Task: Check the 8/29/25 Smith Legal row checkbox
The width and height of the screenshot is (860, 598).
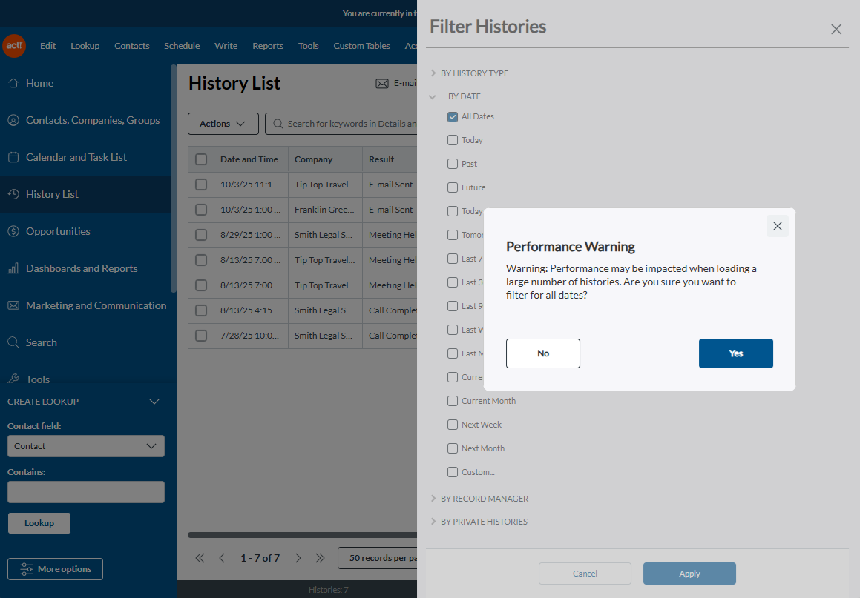Action: coord(201,235)
